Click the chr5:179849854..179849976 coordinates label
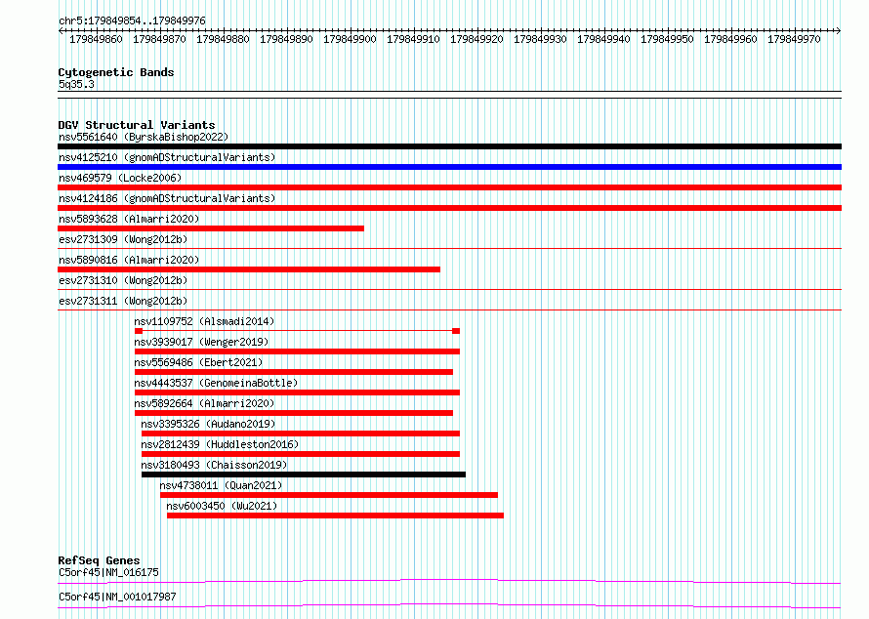The height and width of the screenshot is (619, 869). coord(132,21)
